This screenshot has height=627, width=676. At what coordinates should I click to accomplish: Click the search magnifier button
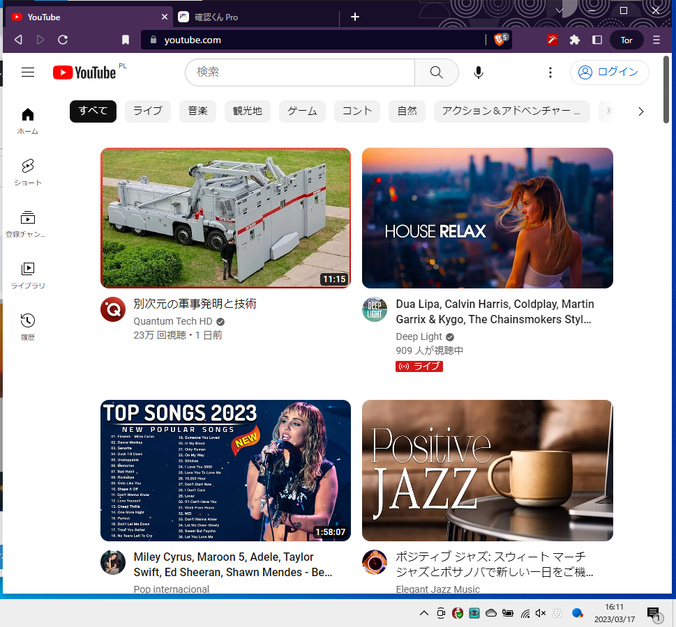pos(436,72)
